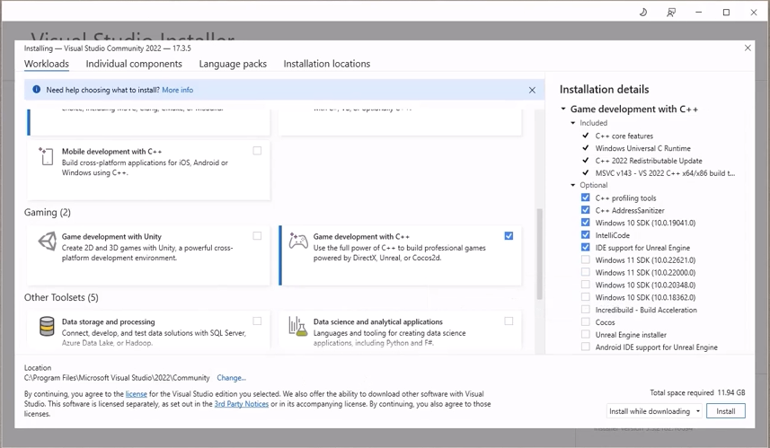Image resolution: width=770 pixels, height=448 pixels.
Task: Uncheck Game development with C++ workload
Action: 509,236
